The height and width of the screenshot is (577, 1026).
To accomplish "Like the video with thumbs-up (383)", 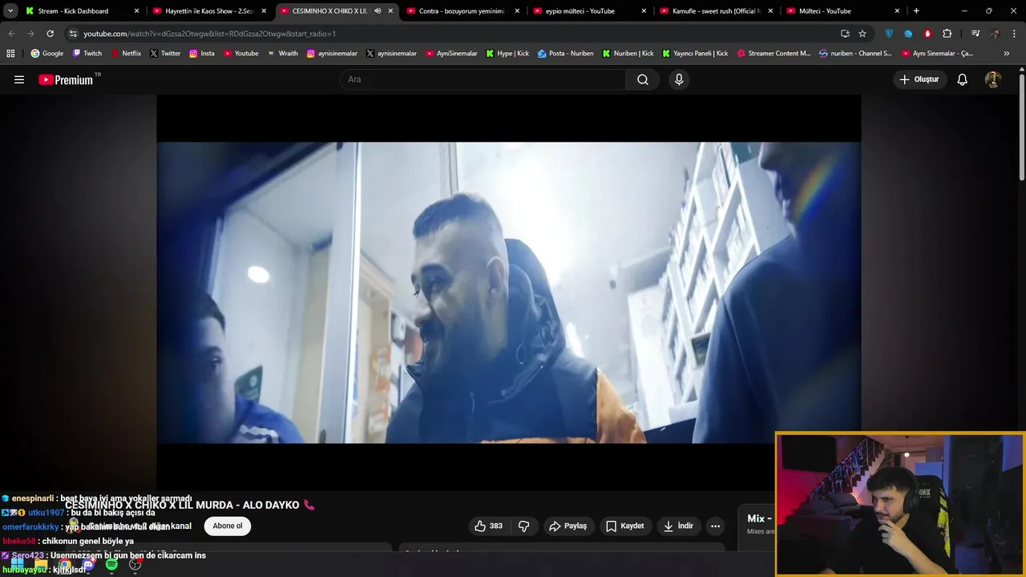I will click(489, 526).
